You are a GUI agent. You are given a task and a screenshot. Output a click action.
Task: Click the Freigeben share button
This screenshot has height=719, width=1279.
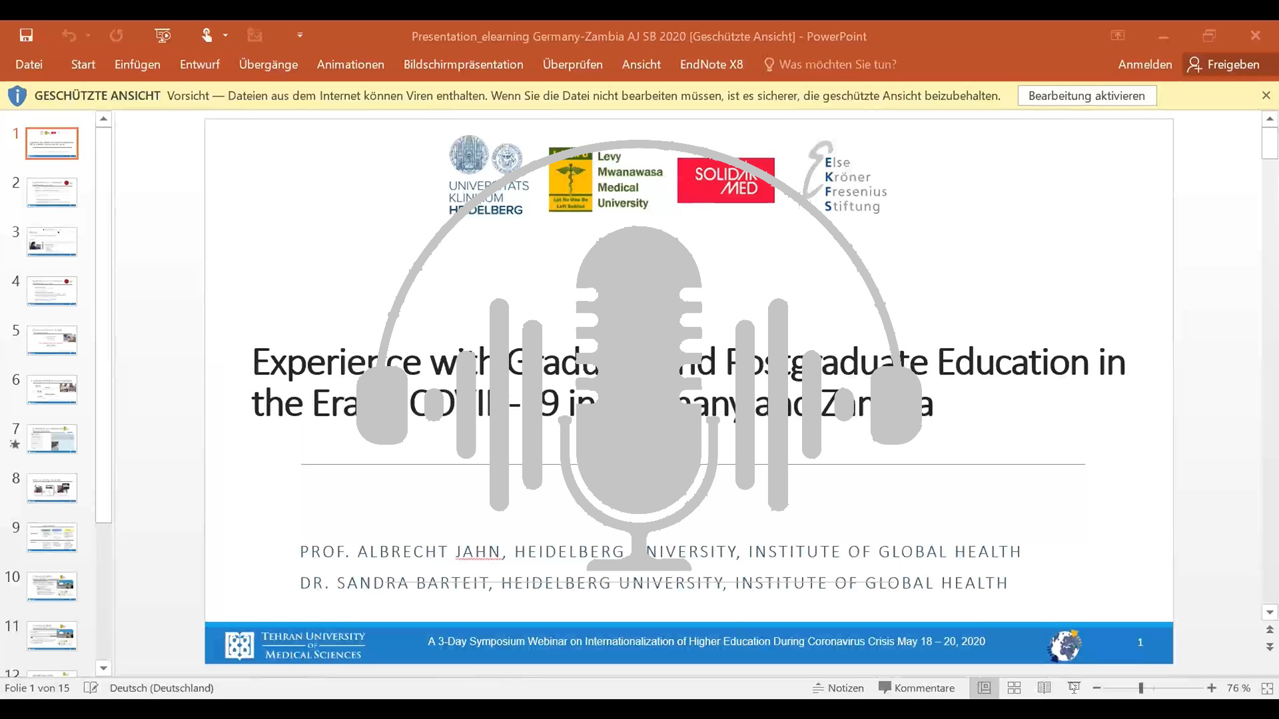(1224, 65)
